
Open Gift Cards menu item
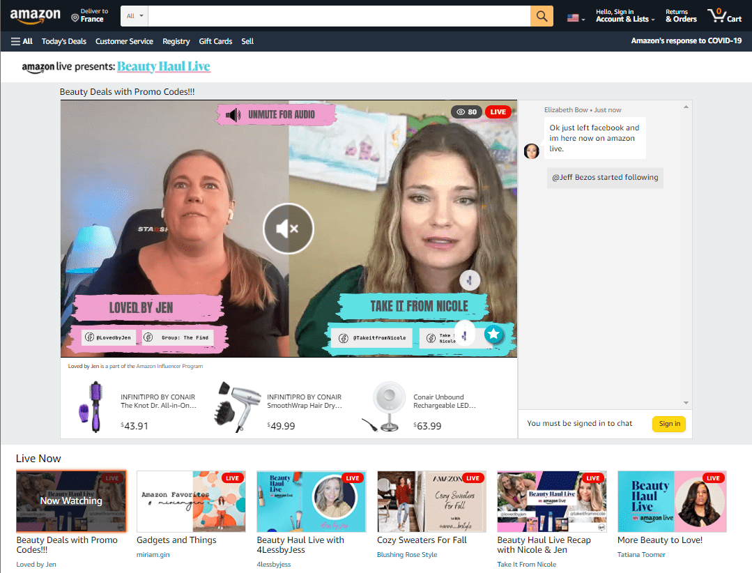click(215, 41)
